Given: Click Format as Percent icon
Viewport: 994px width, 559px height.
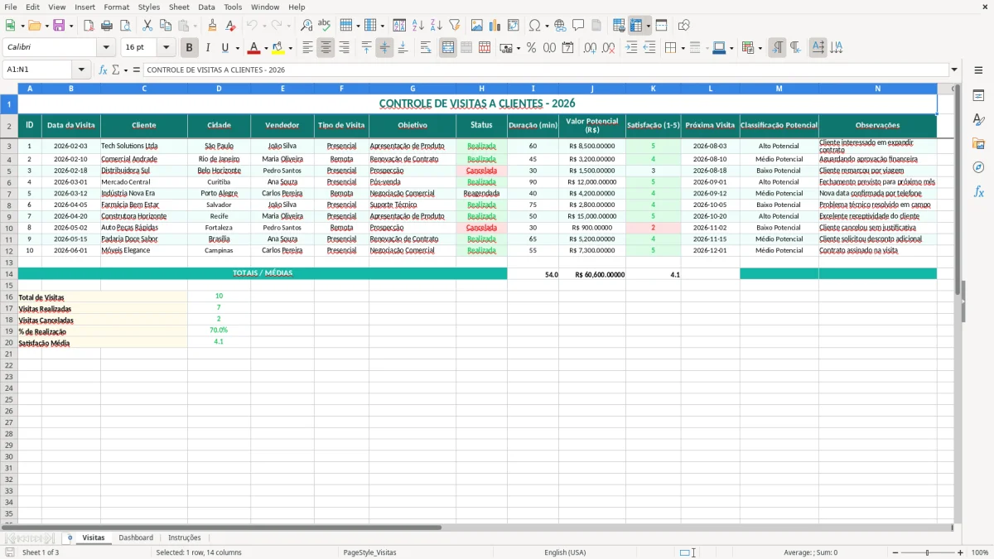Looking at the screenshot, I should tap(532, 48).
